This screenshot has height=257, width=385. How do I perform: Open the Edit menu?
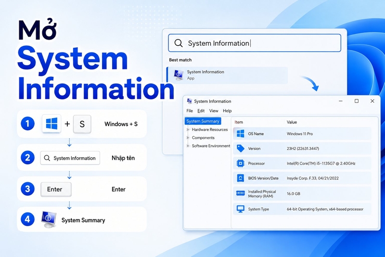coord(201,111)
